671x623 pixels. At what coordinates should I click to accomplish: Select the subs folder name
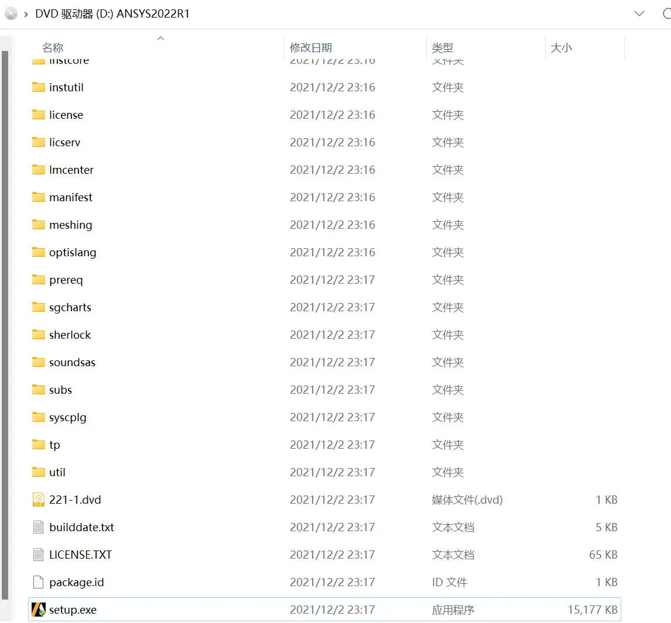coord(60,390)
